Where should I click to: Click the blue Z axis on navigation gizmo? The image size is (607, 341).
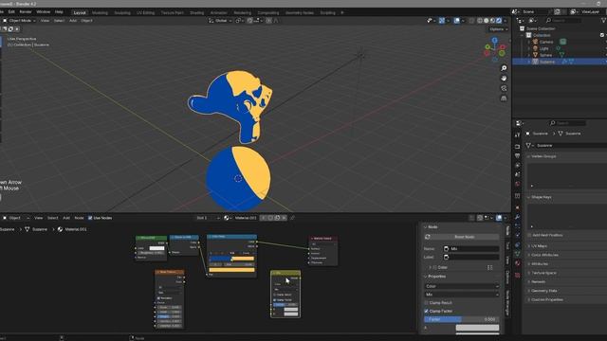[495, 40]
